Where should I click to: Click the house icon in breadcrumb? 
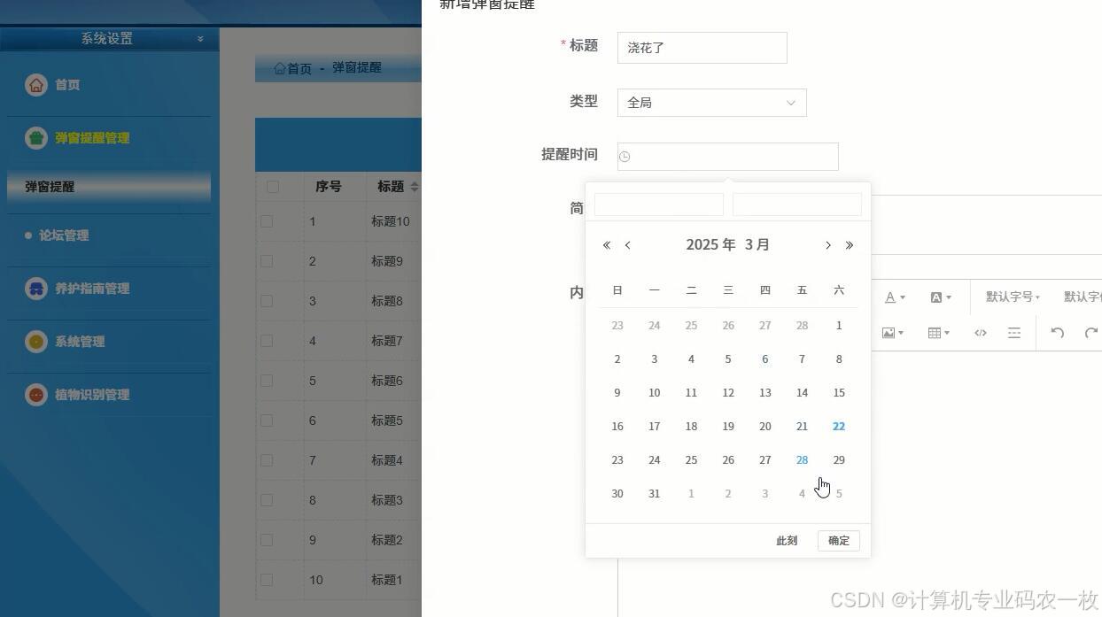[x=280, y=68]
